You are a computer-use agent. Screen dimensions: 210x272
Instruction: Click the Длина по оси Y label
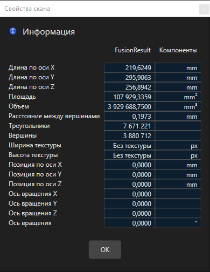tap(31, 77)
